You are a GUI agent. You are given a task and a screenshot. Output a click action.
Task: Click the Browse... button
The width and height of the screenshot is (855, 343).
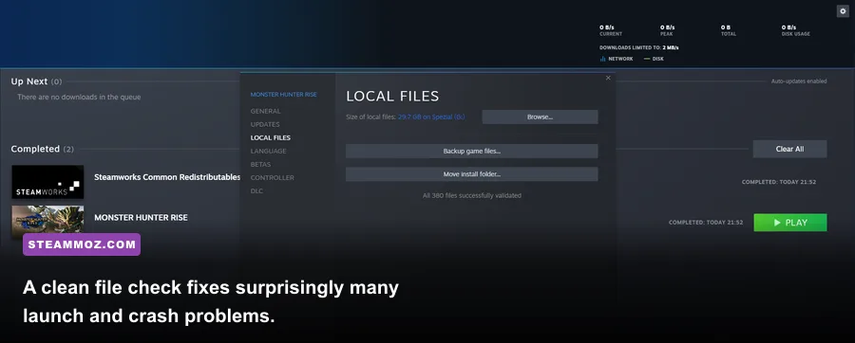pos(540,117)
